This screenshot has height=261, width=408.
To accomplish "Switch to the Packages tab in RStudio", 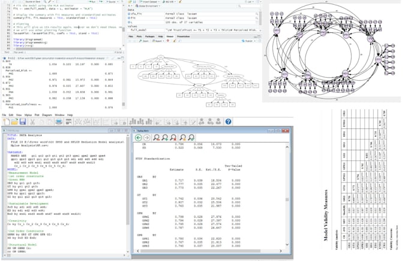I will tap(150, 37).
